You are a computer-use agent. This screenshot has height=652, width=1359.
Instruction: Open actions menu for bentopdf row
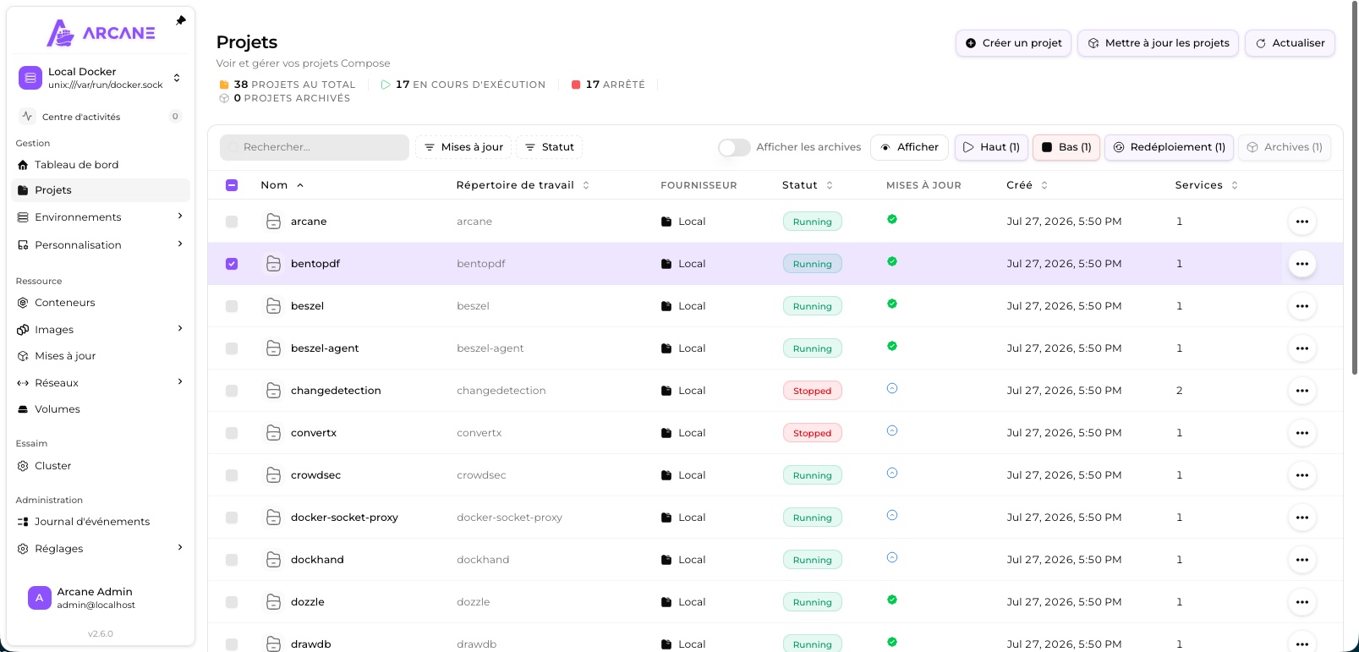pyautogui.click(x=1302, y=264)
